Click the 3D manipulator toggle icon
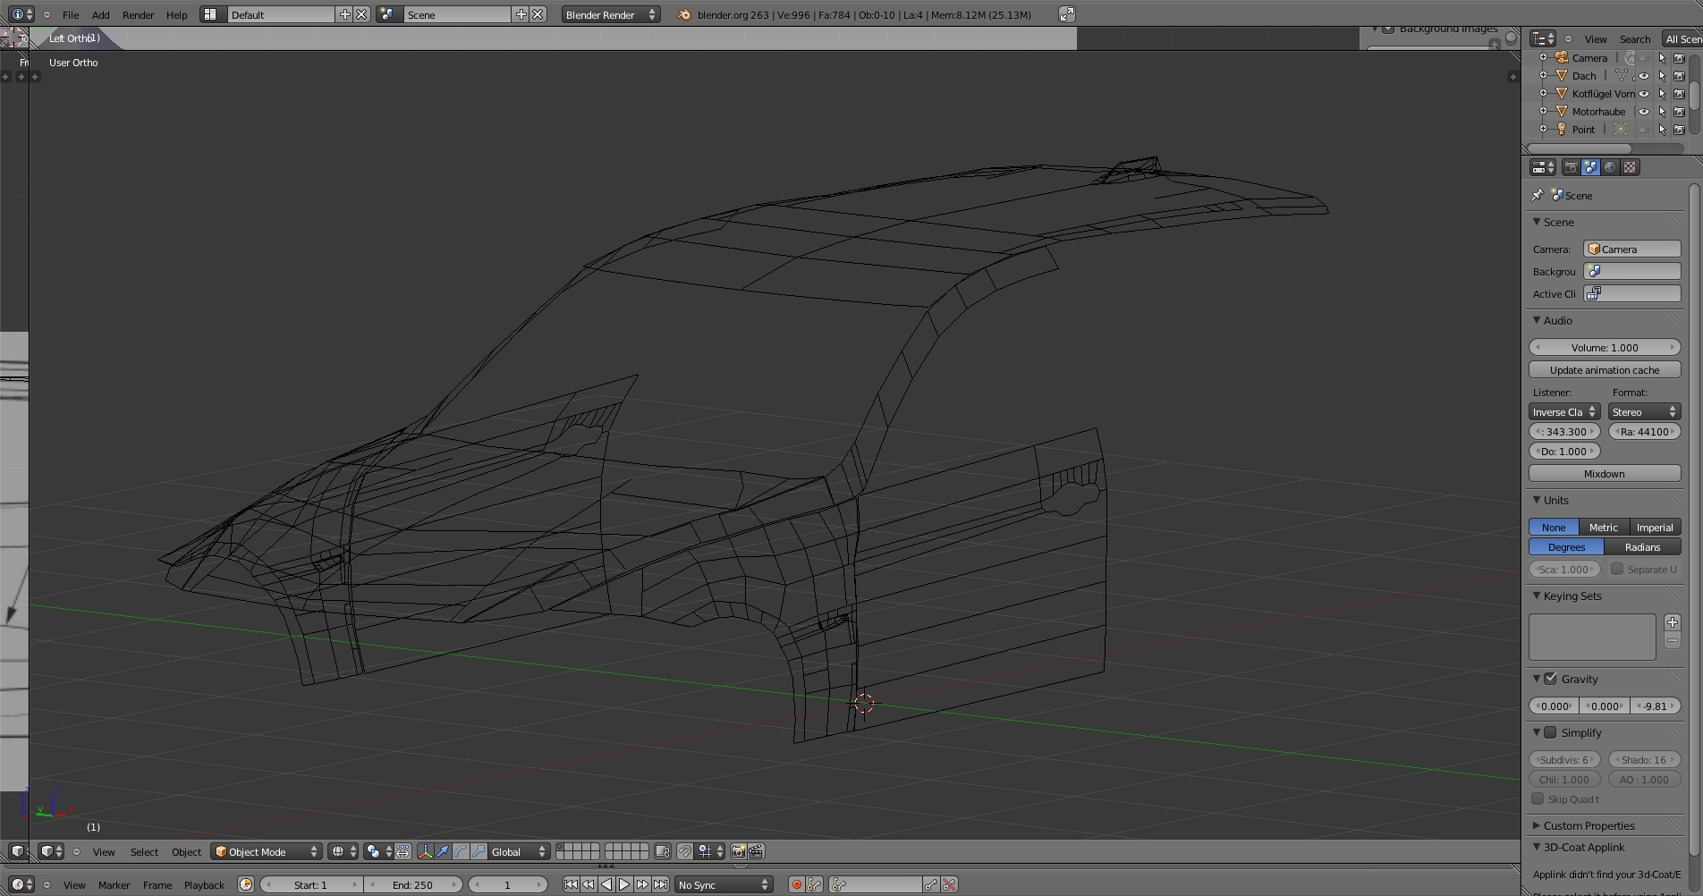Screen dimensions: 1703x896 (x=426, y=851)
